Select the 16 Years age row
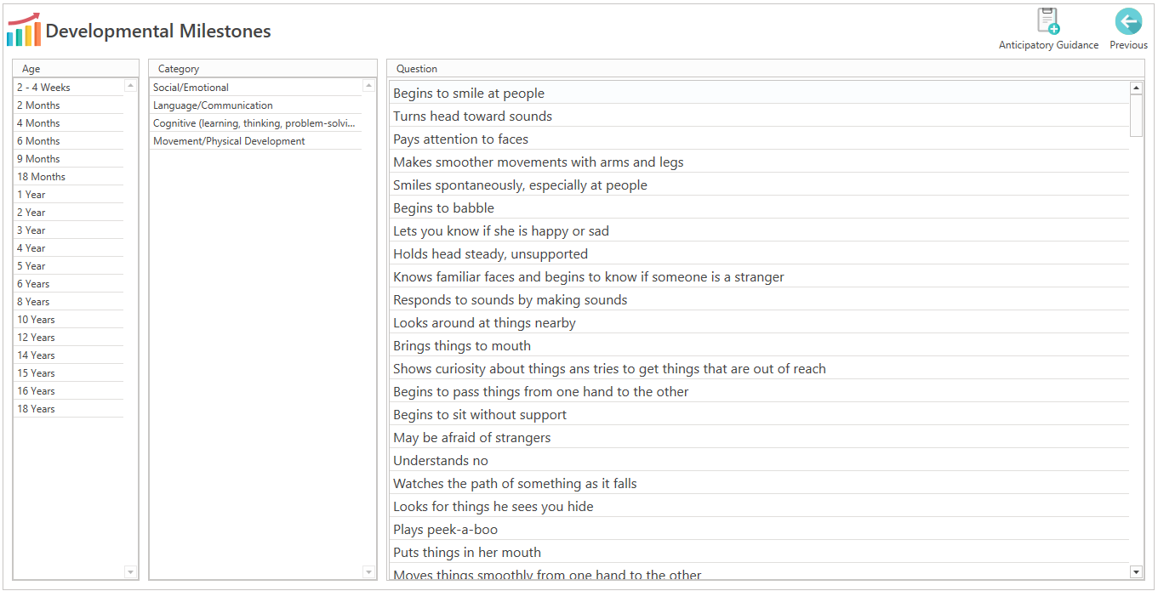The width and height of the screenshot is (1158, 591). coord(68,391)
